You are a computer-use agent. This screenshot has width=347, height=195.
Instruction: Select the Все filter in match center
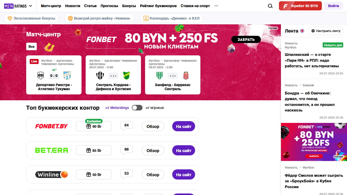31,46
